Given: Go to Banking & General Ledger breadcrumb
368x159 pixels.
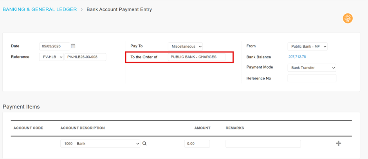Looking at the screenshot, I should click(40, 9).
